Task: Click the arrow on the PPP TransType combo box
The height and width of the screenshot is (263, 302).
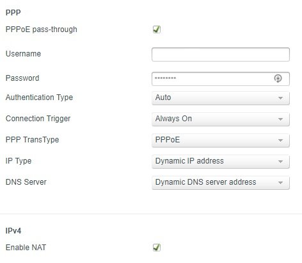Action: click(x=280, y=140)
